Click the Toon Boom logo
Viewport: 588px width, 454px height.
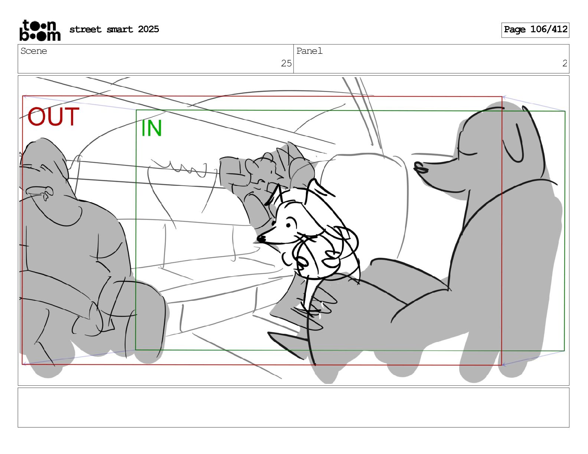click(40, 30)
